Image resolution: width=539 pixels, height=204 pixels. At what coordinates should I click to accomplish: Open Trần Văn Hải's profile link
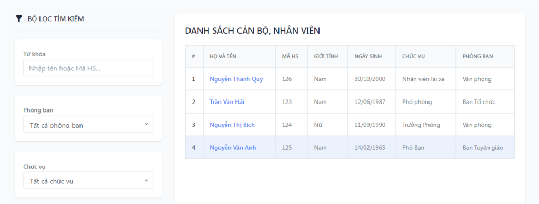point(227,102)
